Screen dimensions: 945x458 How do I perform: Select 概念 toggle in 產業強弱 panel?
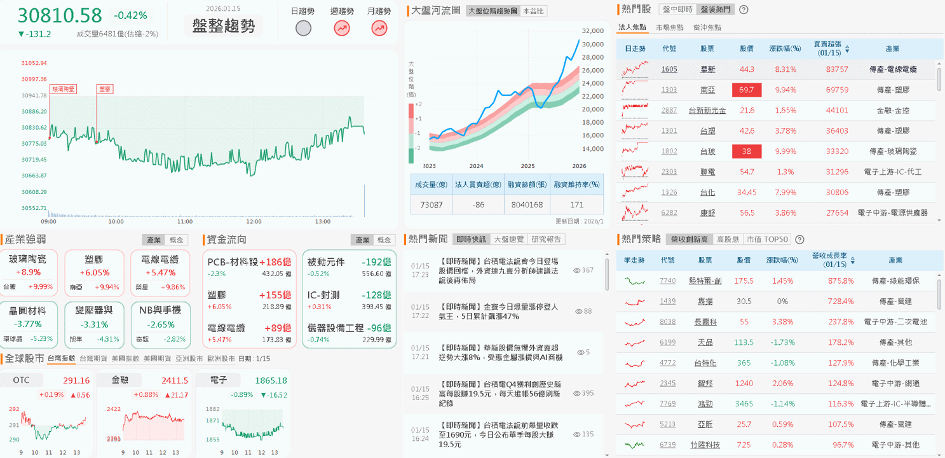tap(176, 240)
